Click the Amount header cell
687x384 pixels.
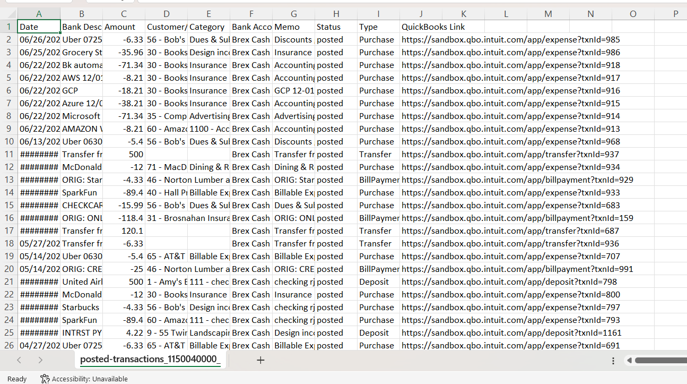[124, 27]
